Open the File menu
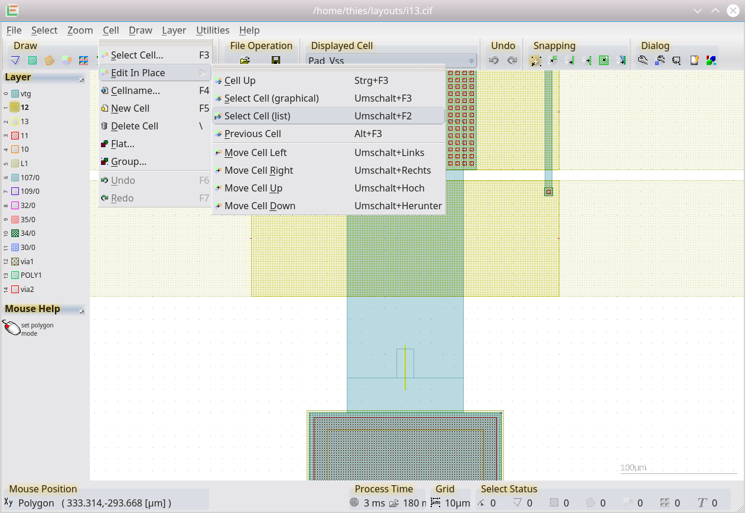 click(x=14, y=30)
